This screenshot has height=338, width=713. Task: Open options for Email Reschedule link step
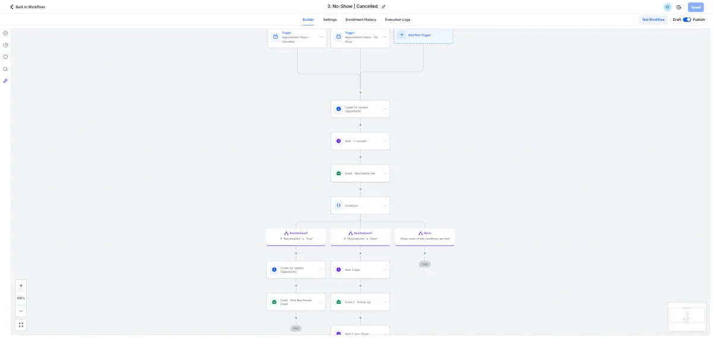tap(385, 173)
